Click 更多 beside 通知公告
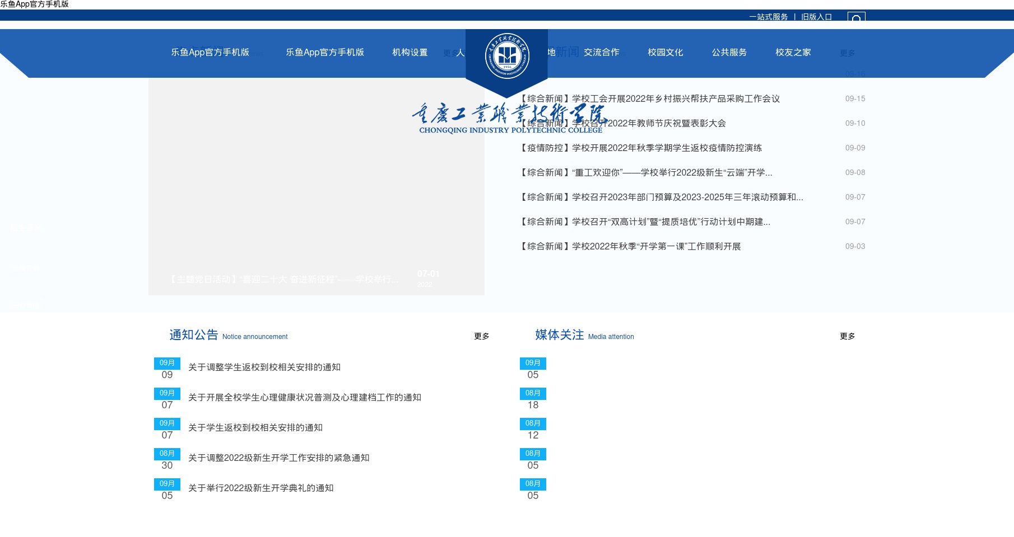 pos(482,336)
